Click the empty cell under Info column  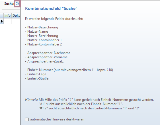(x=8, y=21)
